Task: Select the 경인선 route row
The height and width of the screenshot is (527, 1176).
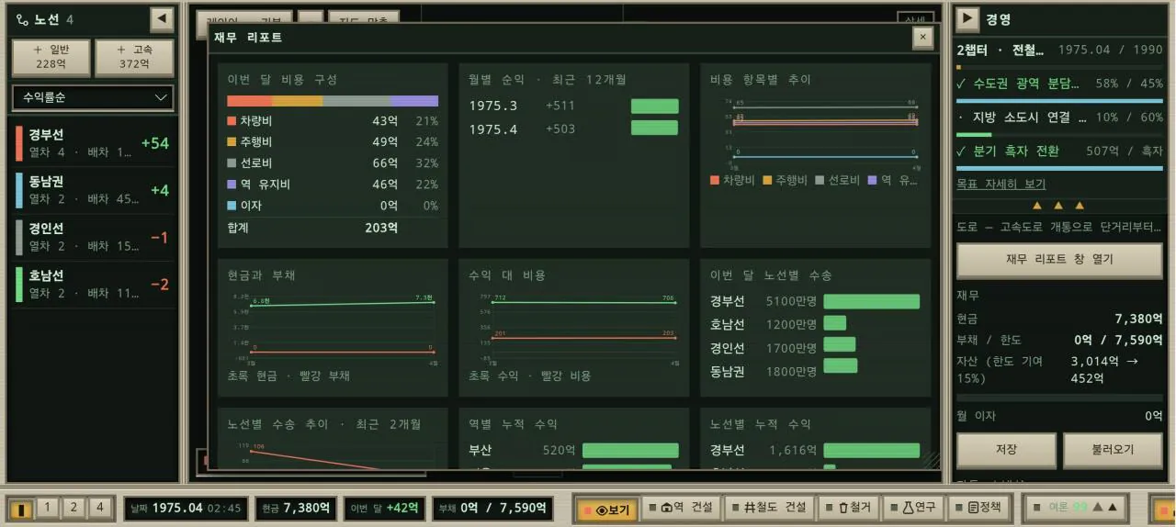Action: coord(93,238)
